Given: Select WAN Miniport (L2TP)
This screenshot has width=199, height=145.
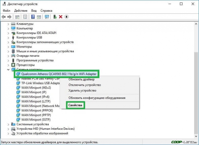Looking at the screenshot, I should 36,101.
